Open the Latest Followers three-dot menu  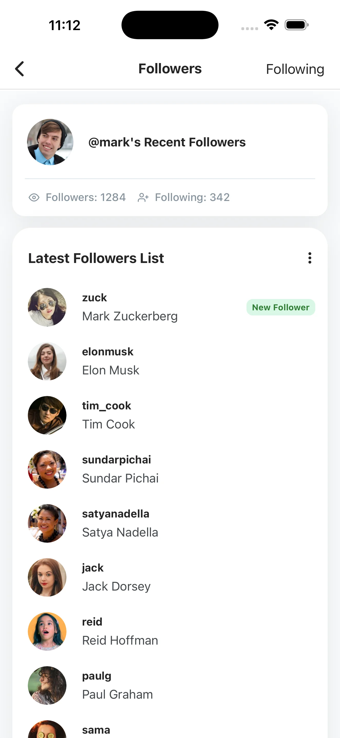click(x=310, y=258)
